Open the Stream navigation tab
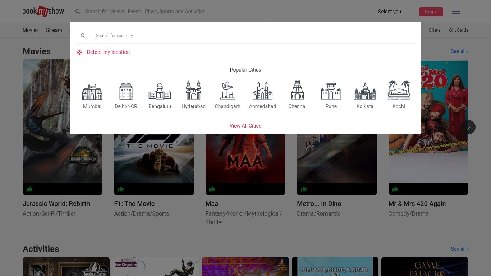The height and width of the screenshot is (276, 491). pos(54,30)
